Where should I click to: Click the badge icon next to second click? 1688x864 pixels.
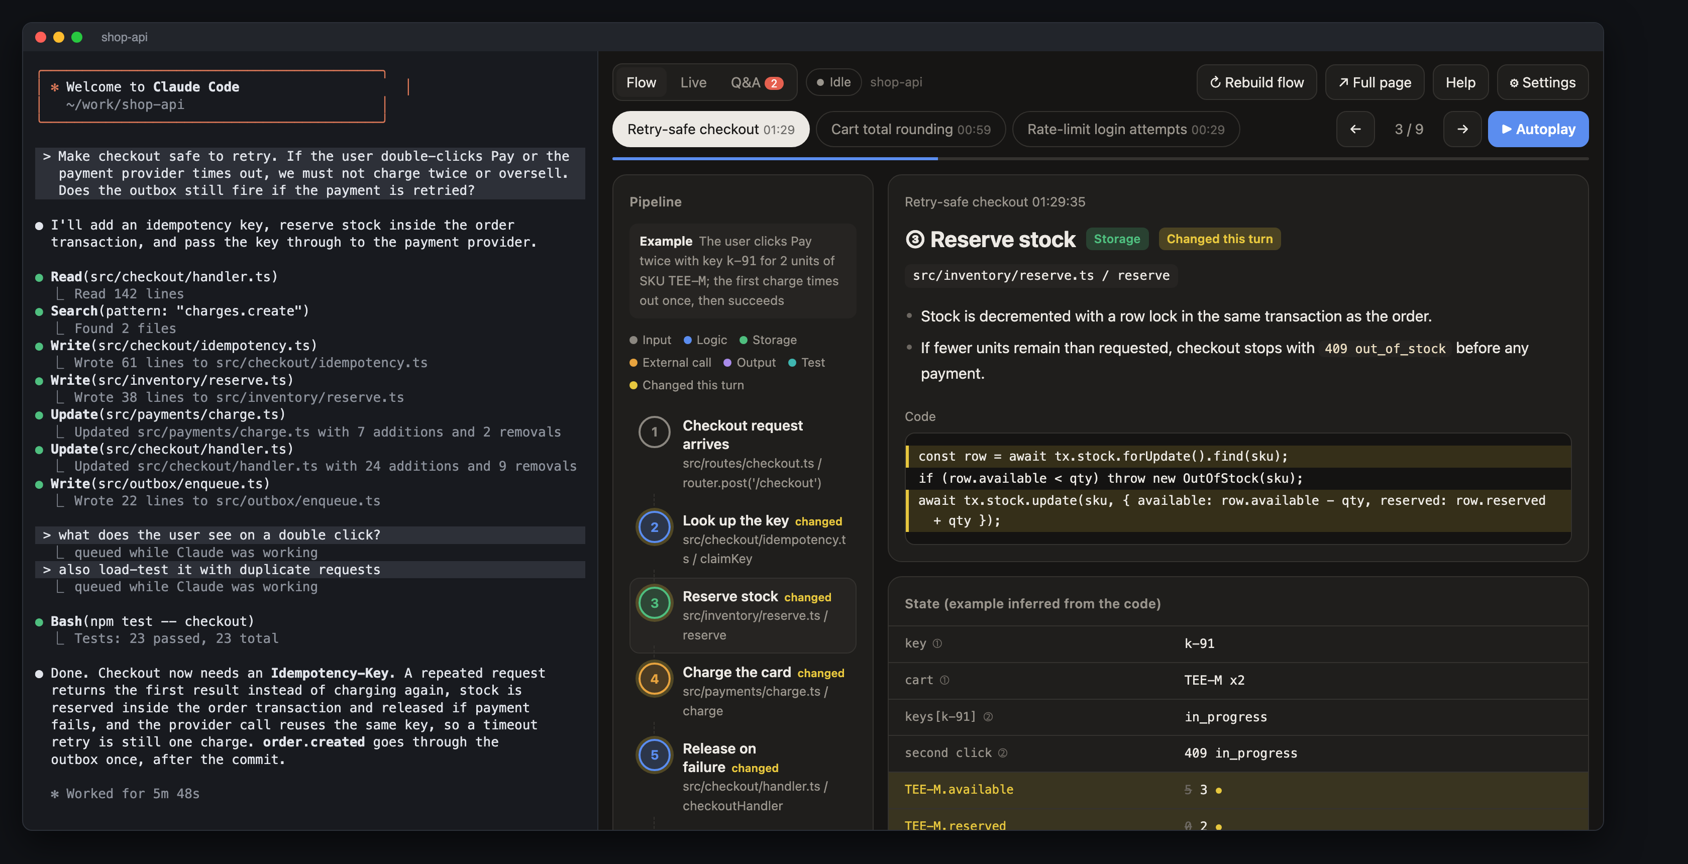coord(1003,753)
